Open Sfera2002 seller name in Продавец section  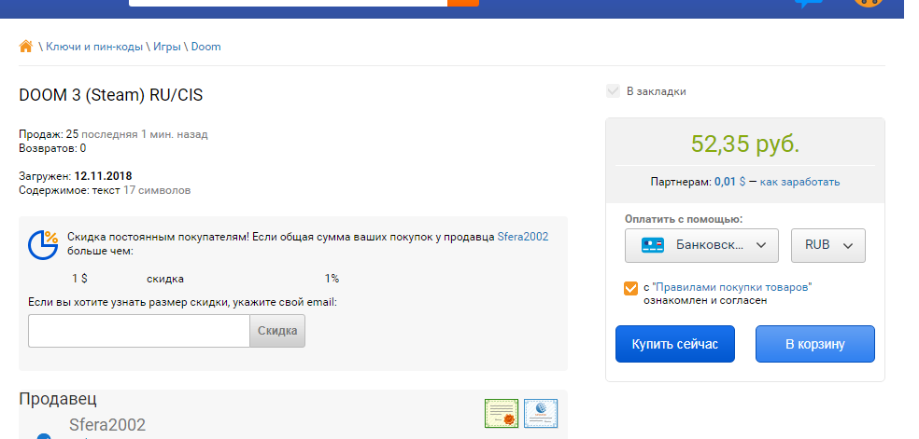[x=107, y=425]
